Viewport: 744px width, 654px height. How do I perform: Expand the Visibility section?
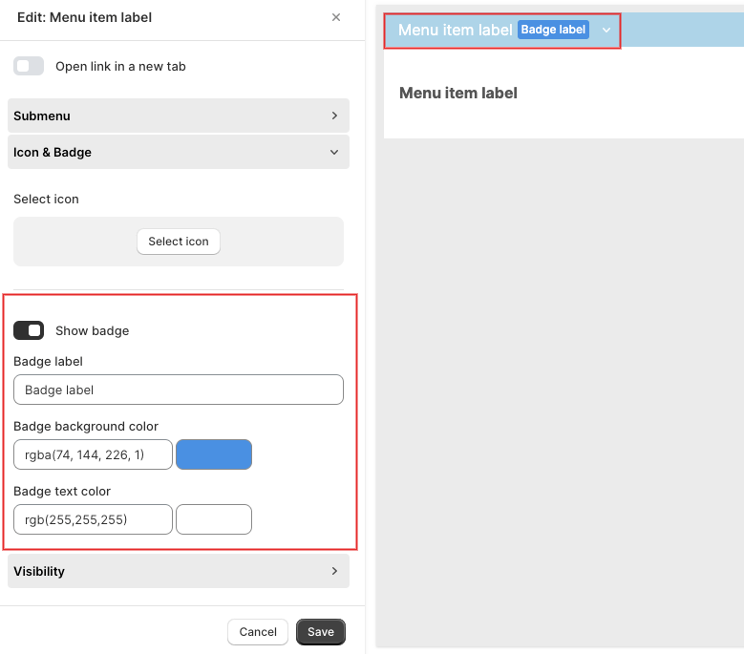point(179,571)
